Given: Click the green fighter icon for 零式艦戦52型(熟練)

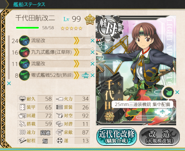Looking at the screenshot, I should (x=24, y=75).
